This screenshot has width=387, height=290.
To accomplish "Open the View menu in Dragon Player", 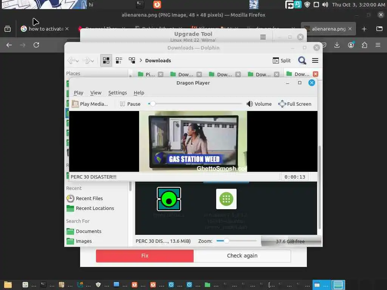I will pos(96,93).
